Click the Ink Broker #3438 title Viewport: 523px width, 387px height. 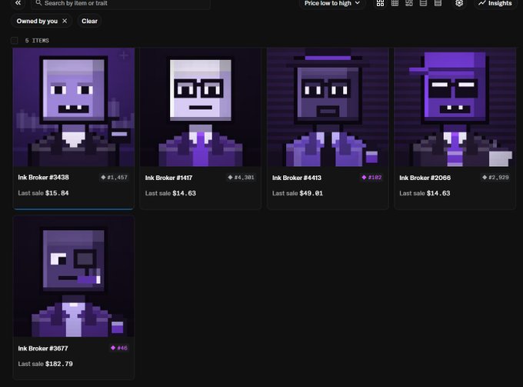coord(43,178)
